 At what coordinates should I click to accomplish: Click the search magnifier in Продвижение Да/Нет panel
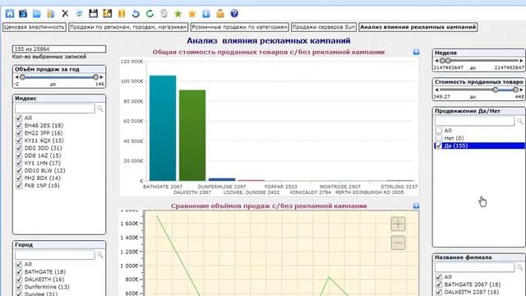click(x=519, y=121)
